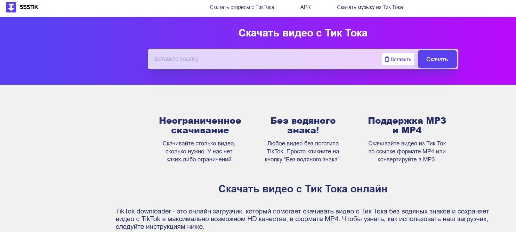Click the text starting Скачивайте видео из Тик Ток
The image size is (516, 232).
click(407, 151)
